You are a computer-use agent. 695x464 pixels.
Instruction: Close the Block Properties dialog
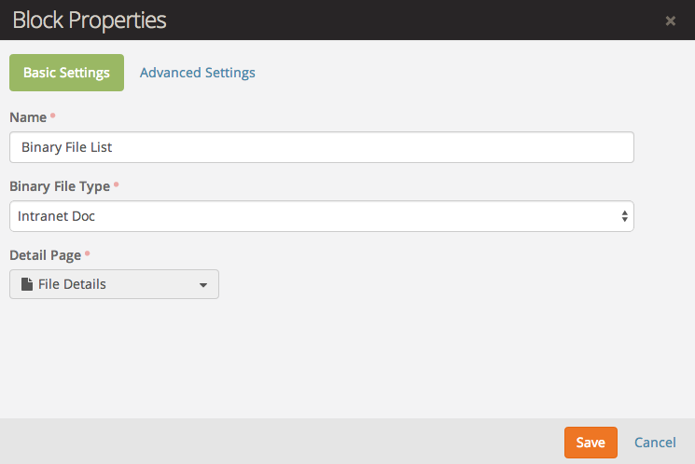[670, 20]
